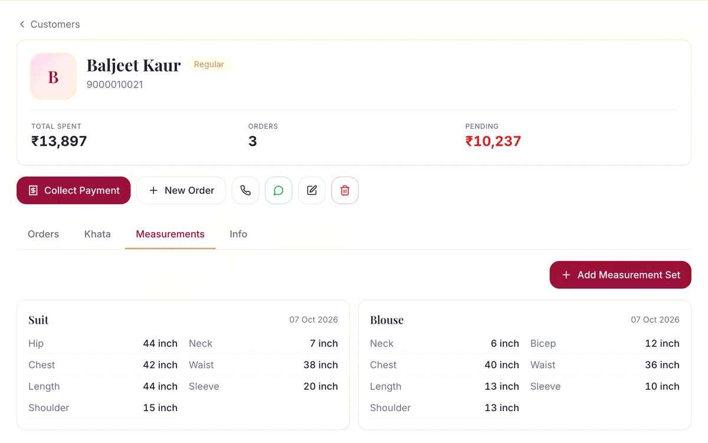Screen dimensions: 708x443
Task: Click Suit Shoulder value 15 inch
Action: tap(160, 408)
